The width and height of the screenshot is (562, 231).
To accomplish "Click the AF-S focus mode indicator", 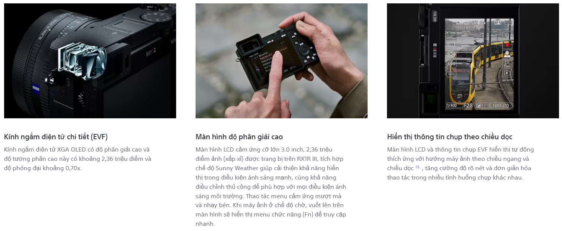I will (x=498, y=22).
